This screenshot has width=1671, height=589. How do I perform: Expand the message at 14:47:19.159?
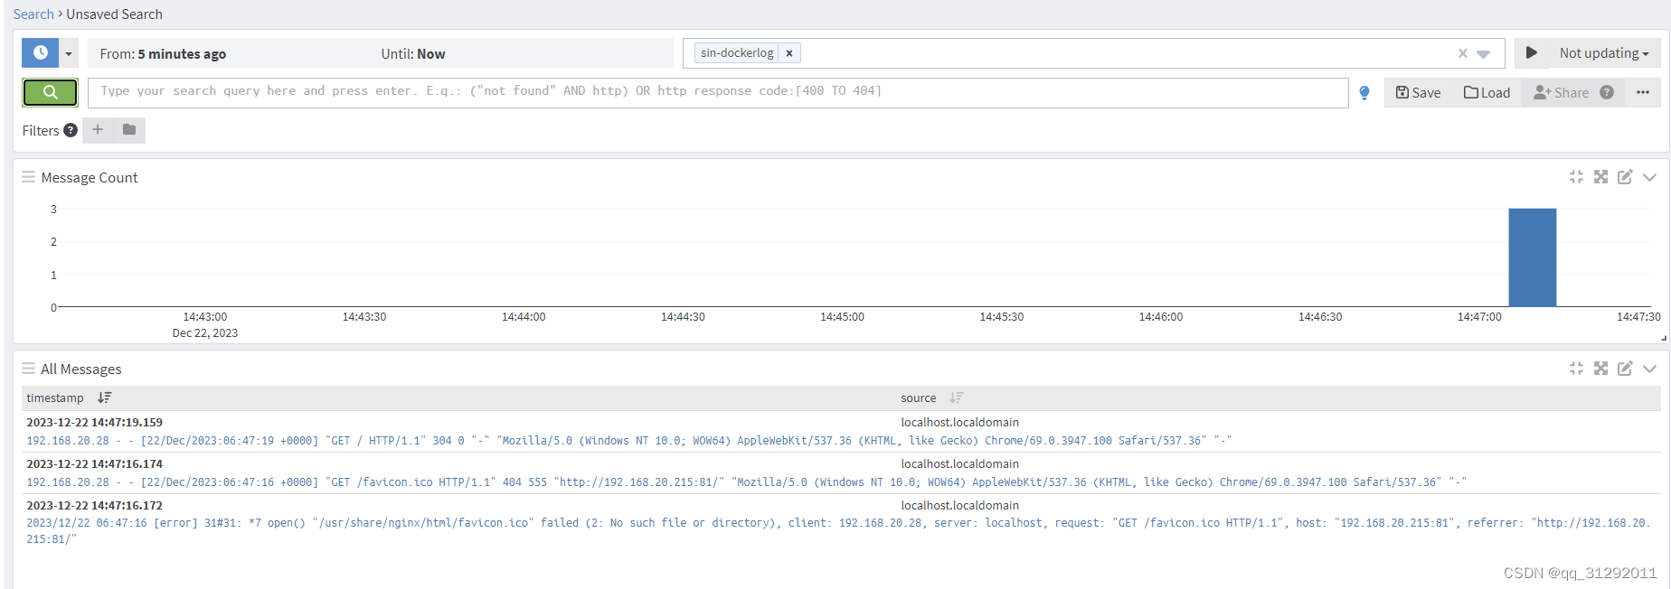pyautogui.click(x=94, y=422)
